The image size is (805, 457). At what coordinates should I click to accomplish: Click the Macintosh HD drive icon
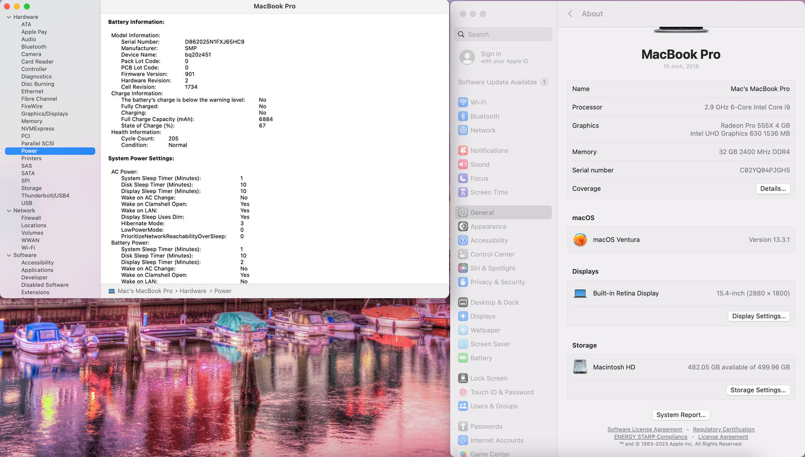pyautogui.click(x=580, y=367)
